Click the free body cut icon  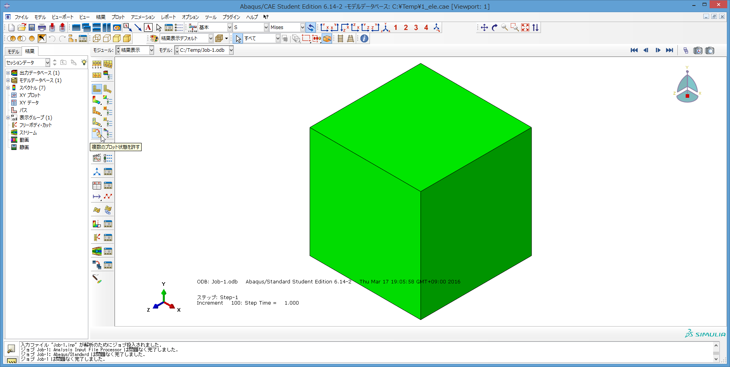[x=97, y=237]
